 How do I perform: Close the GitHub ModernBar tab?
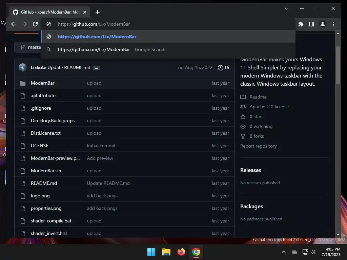coord(84,12)
